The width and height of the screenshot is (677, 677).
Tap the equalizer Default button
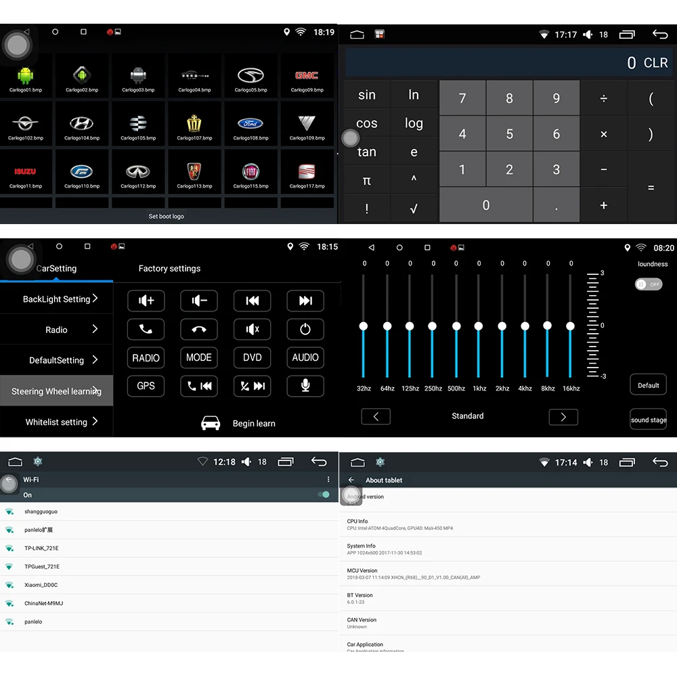point(648,385)
